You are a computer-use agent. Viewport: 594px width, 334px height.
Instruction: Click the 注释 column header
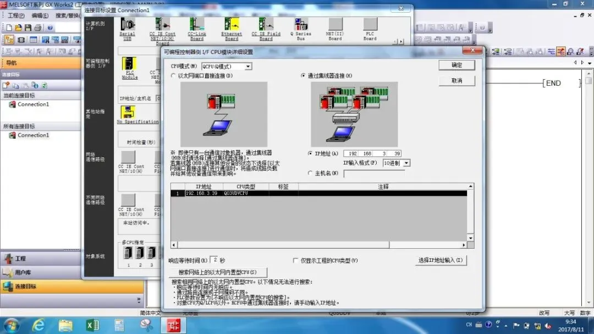coord(383,187)
